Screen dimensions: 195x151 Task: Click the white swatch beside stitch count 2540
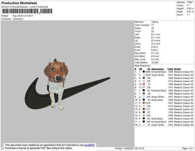[144, 75]
